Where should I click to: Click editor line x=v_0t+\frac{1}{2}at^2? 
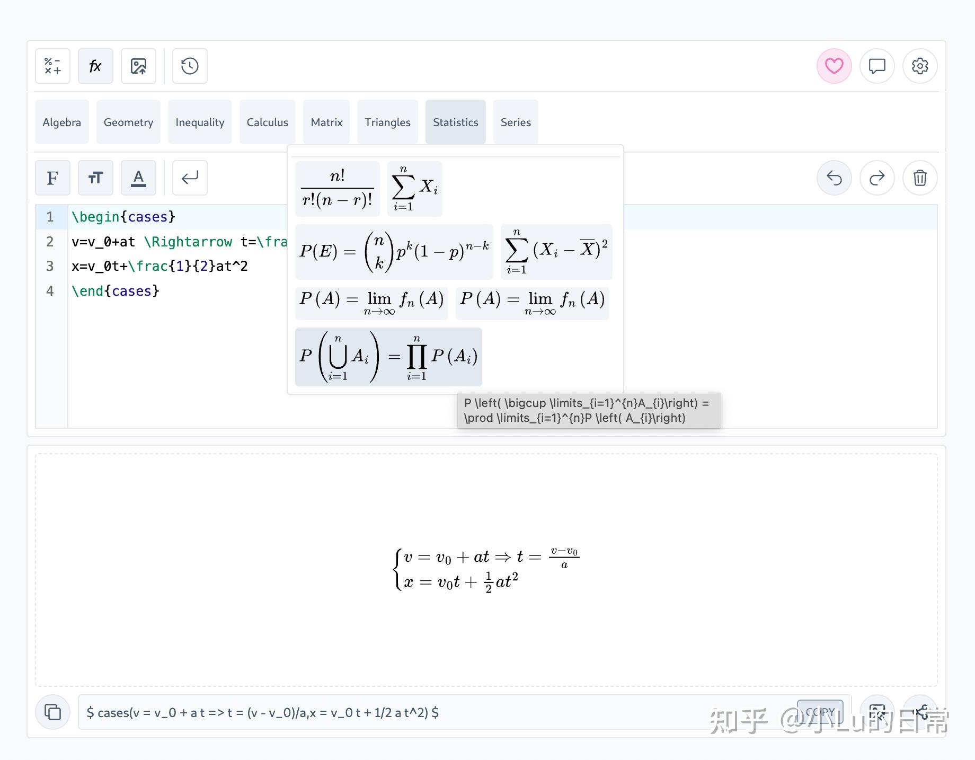(x=159, y=266)
